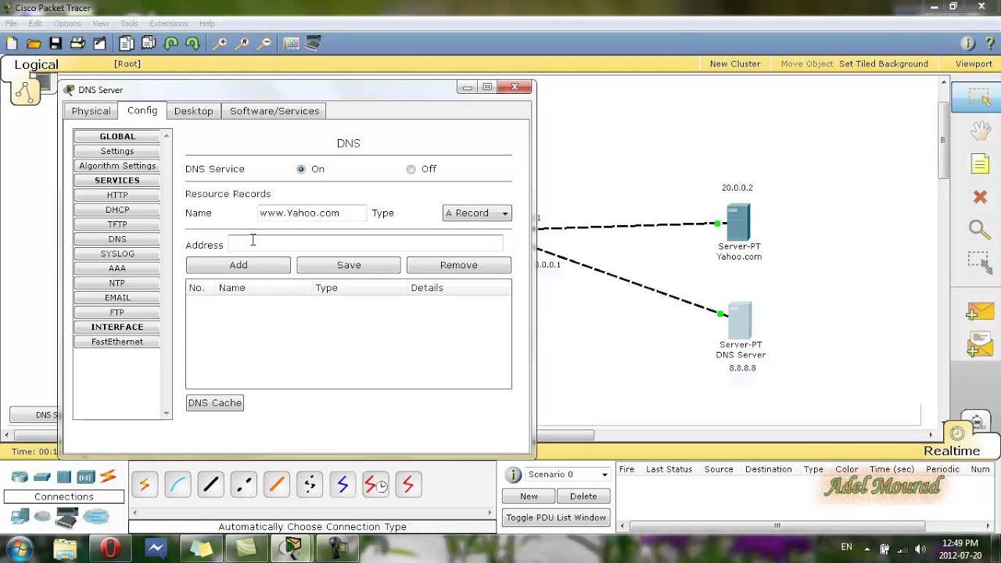Choose the automatic connection lightning icon
1001x563 pixels.
coord(145,486)
